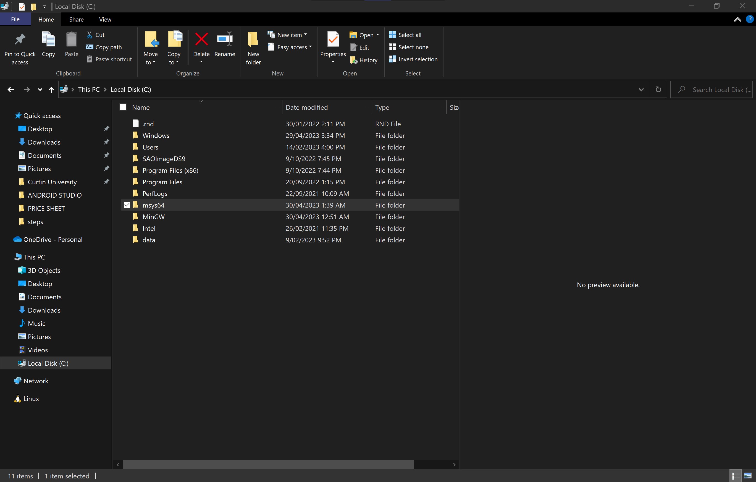Click Paste shortcut in ribbon

click(109, 59)
